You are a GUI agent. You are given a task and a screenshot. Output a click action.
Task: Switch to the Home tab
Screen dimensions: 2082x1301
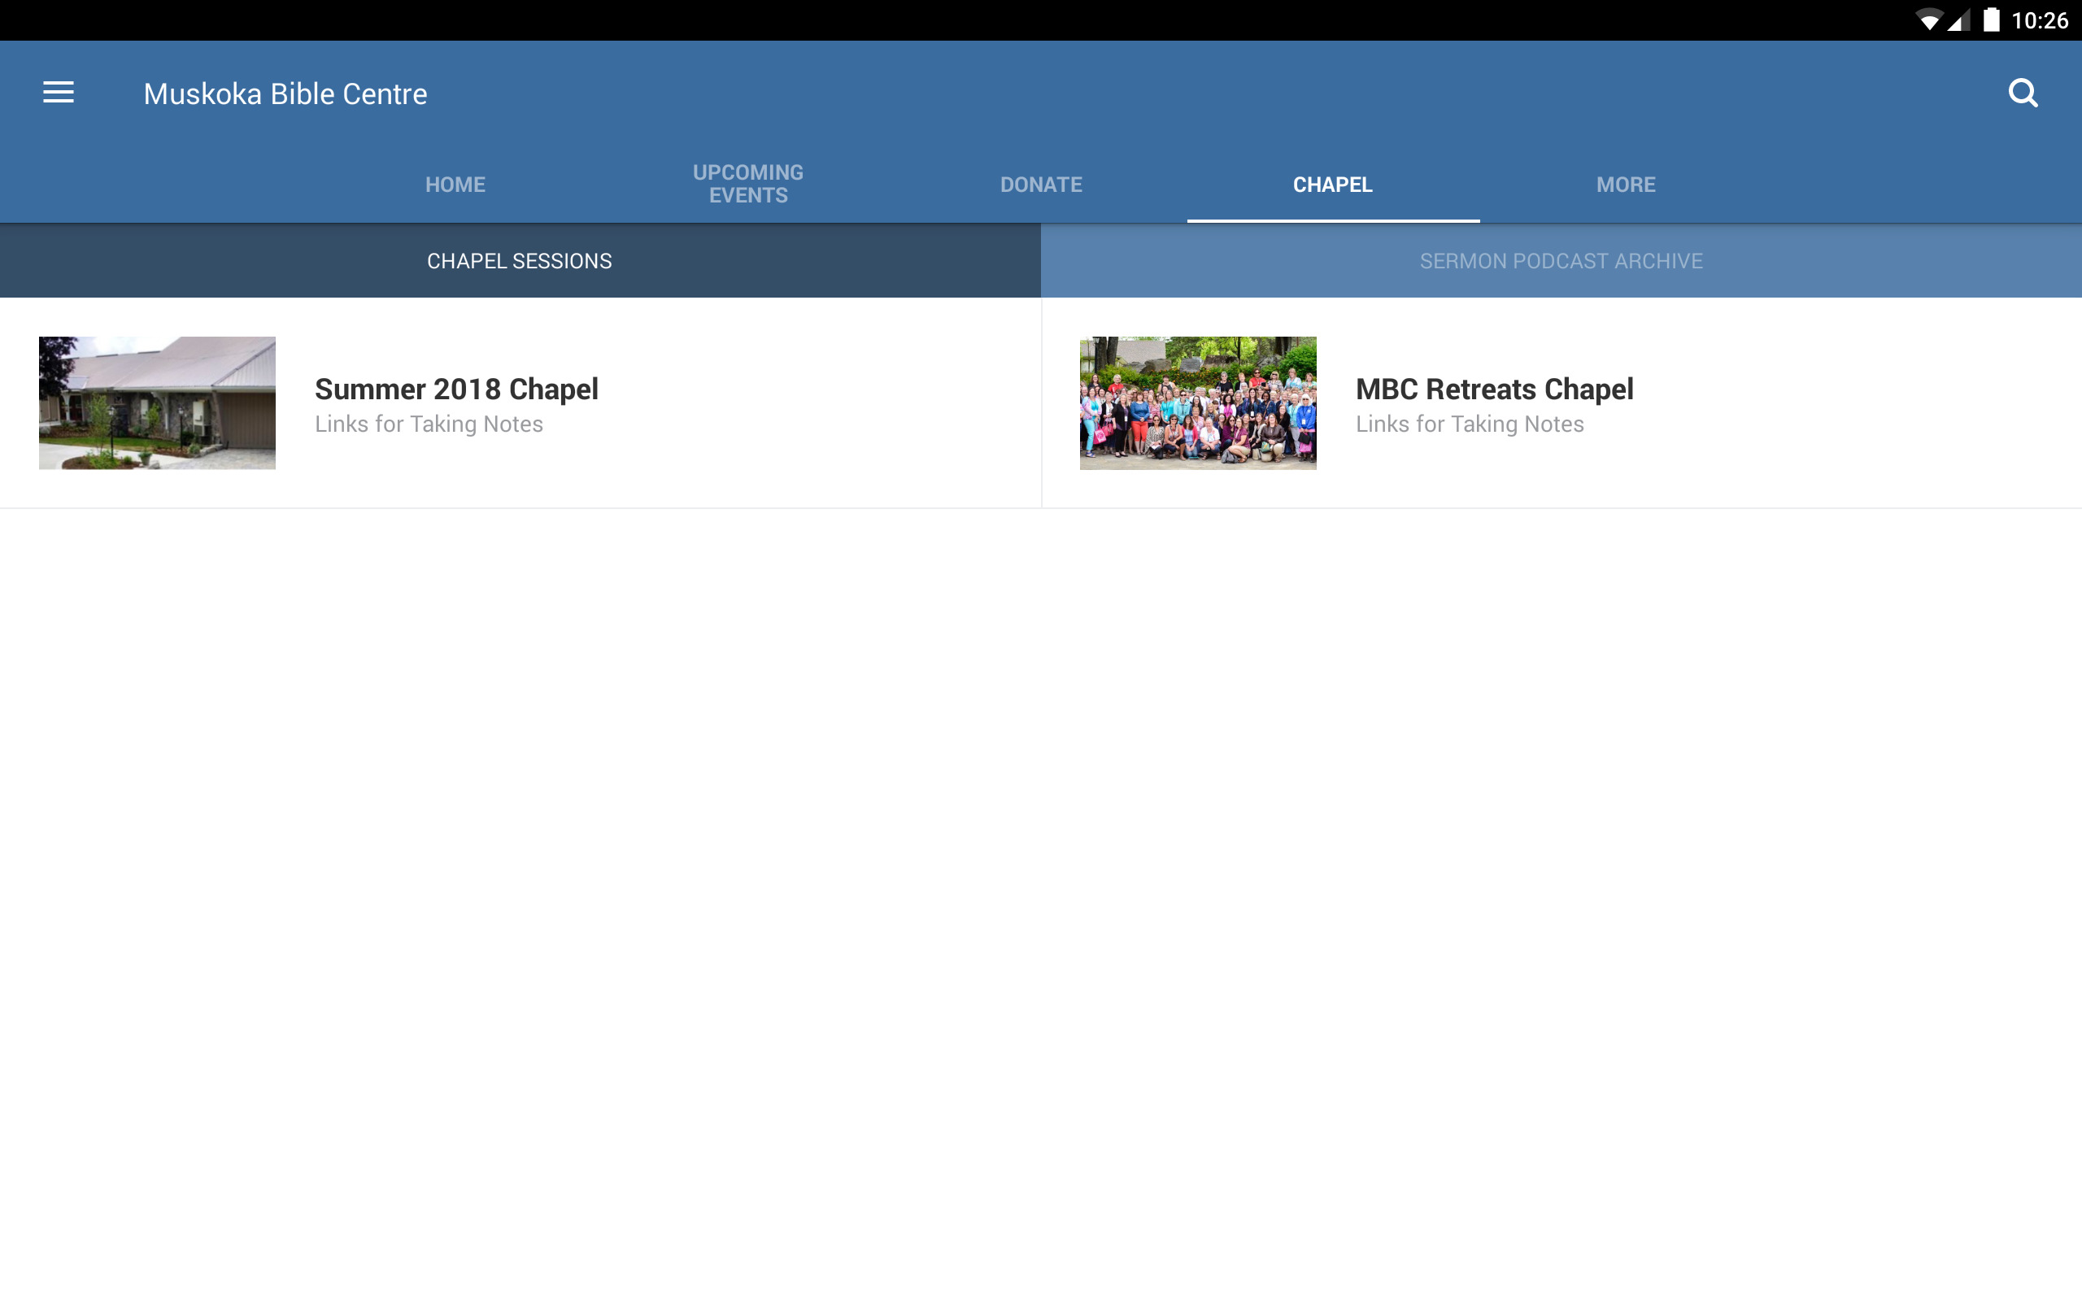455,184
